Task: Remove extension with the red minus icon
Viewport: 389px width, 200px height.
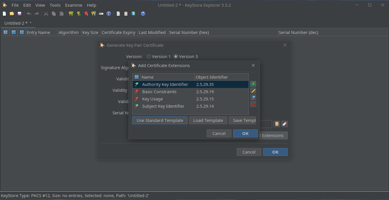Action: [x=253, y=104]
